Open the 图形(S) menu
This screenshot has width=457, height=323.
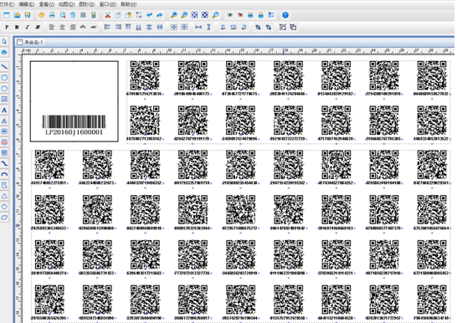coord(87,4)
